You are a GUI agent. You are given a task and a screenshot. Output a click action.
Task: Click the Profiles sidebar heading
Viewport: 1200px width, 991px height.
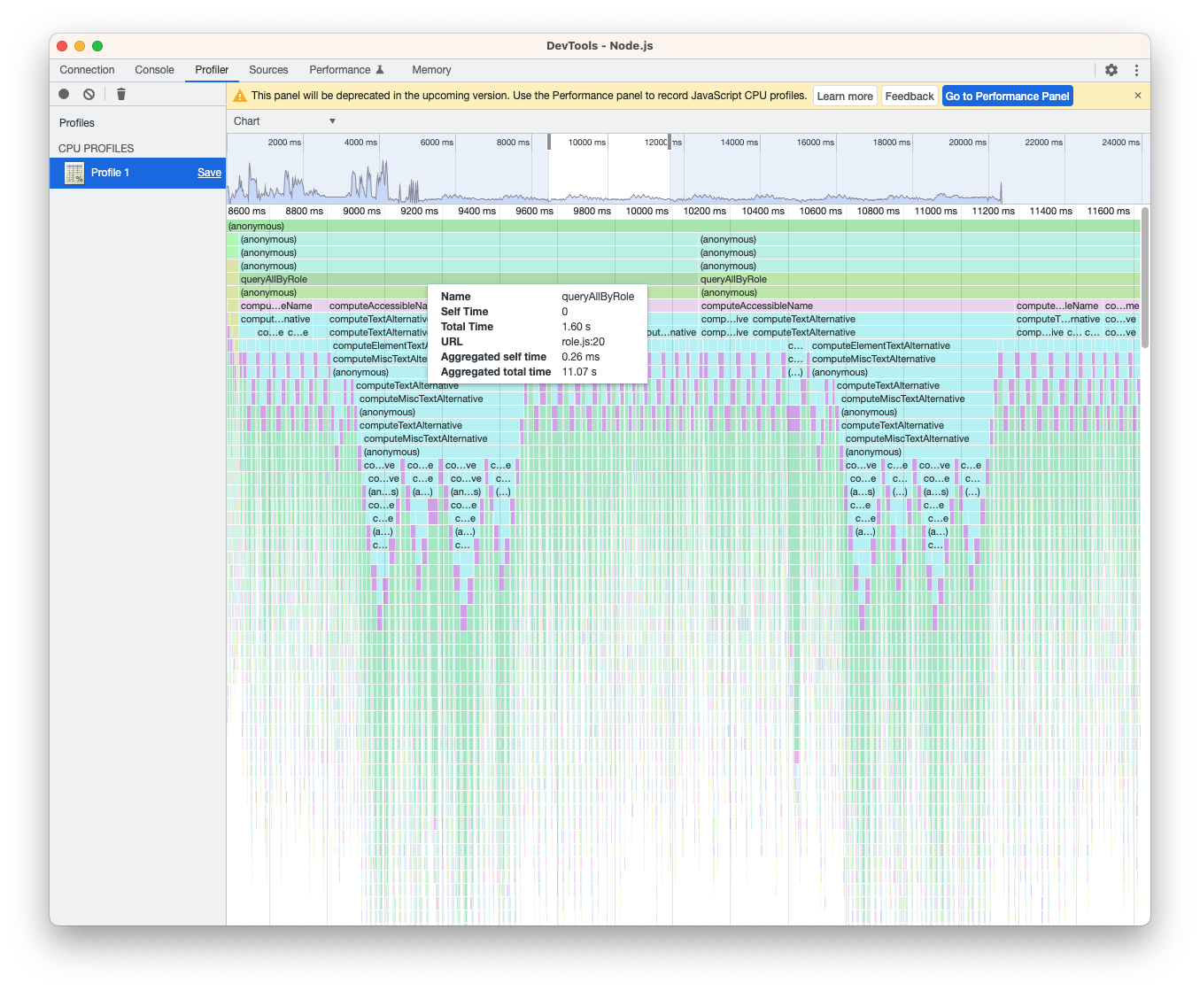77,123
